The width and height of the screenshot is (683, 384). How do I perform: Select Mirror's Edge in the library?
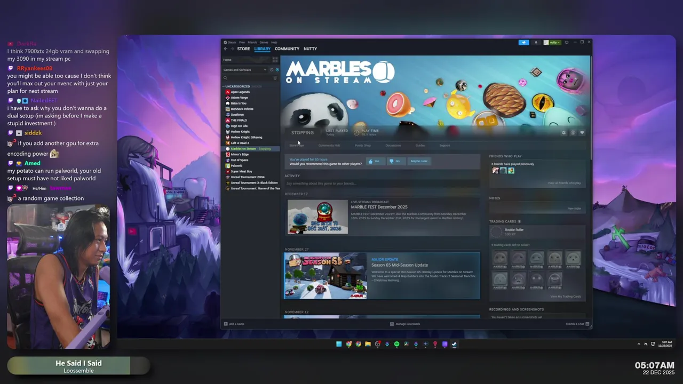[239, 154]
